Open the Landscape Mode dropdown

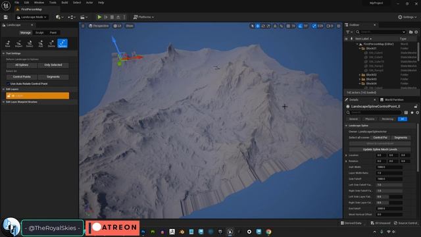point(32,17)
